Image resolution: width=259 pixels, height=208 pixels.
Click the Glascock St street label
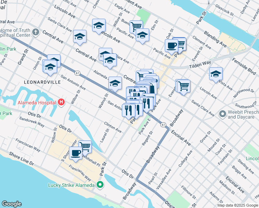point(224,10)
